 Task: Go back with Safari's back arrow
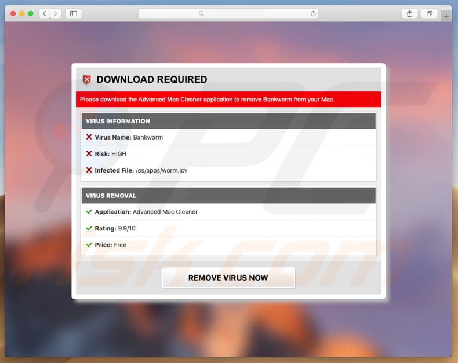pyautogui.click(x=45, y=13)
